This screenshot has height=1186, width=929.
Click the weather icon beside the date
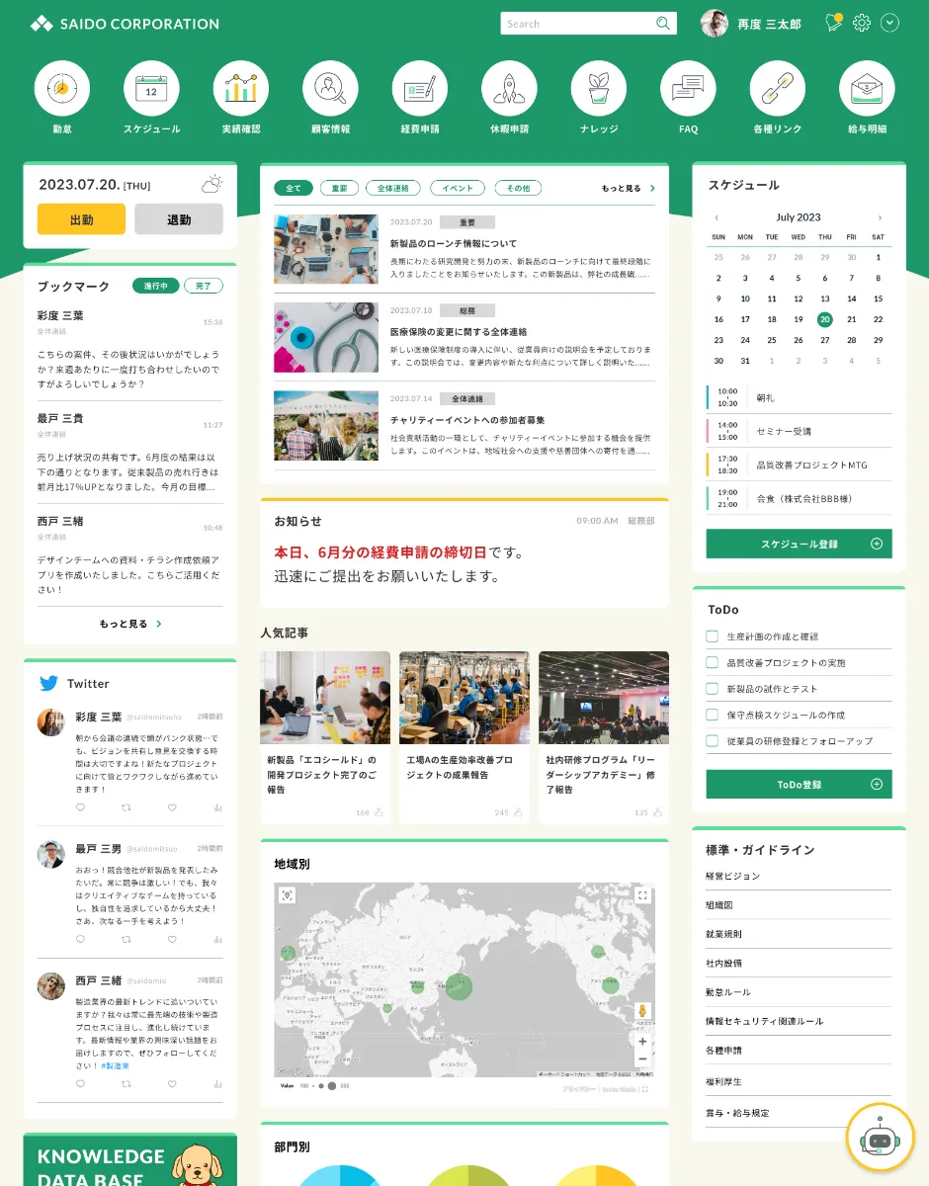click(211, 184)
